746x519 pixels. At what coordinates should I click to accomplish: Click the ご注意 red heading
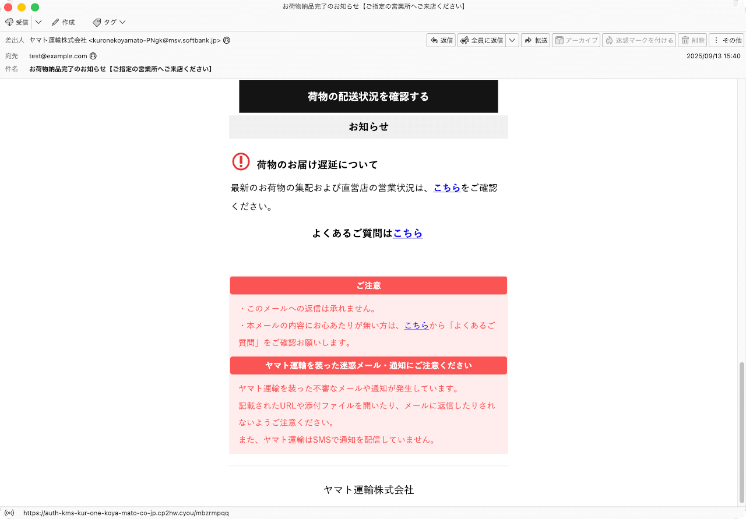(x=368, y=285)
